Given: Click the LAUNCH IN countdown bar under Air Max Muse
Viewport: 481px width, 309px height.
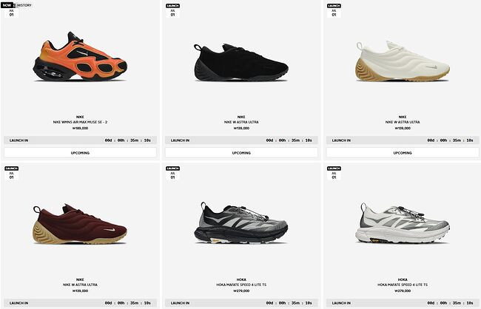Looking at the screenshot, I should pyautogui.click(x=80, y=140).
